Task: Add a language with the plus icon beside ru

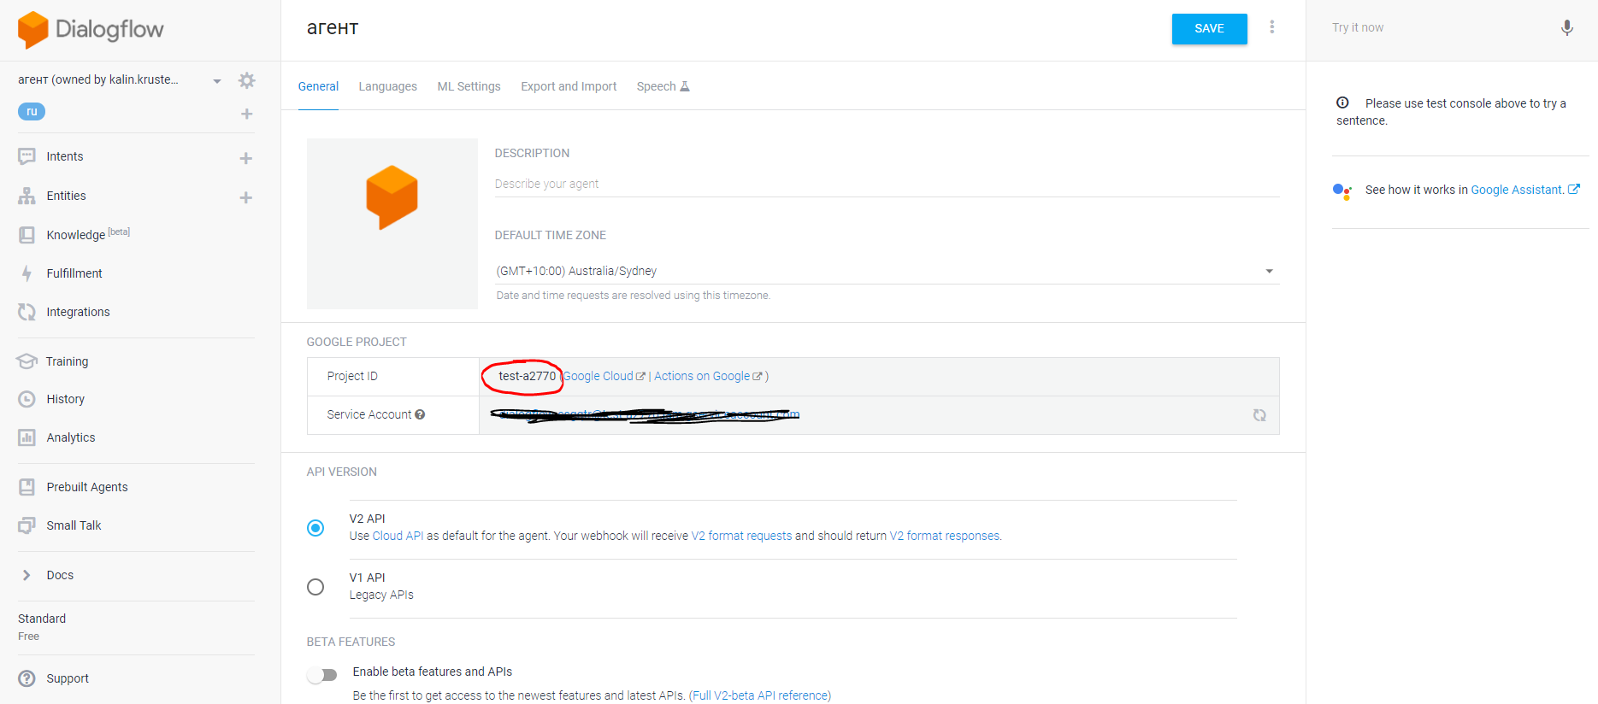Action: [x=246, y=114]
